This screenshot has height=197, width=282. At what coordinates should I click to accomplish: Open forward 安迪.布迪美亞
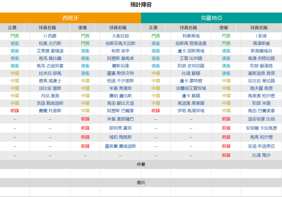tap(261, 146)
